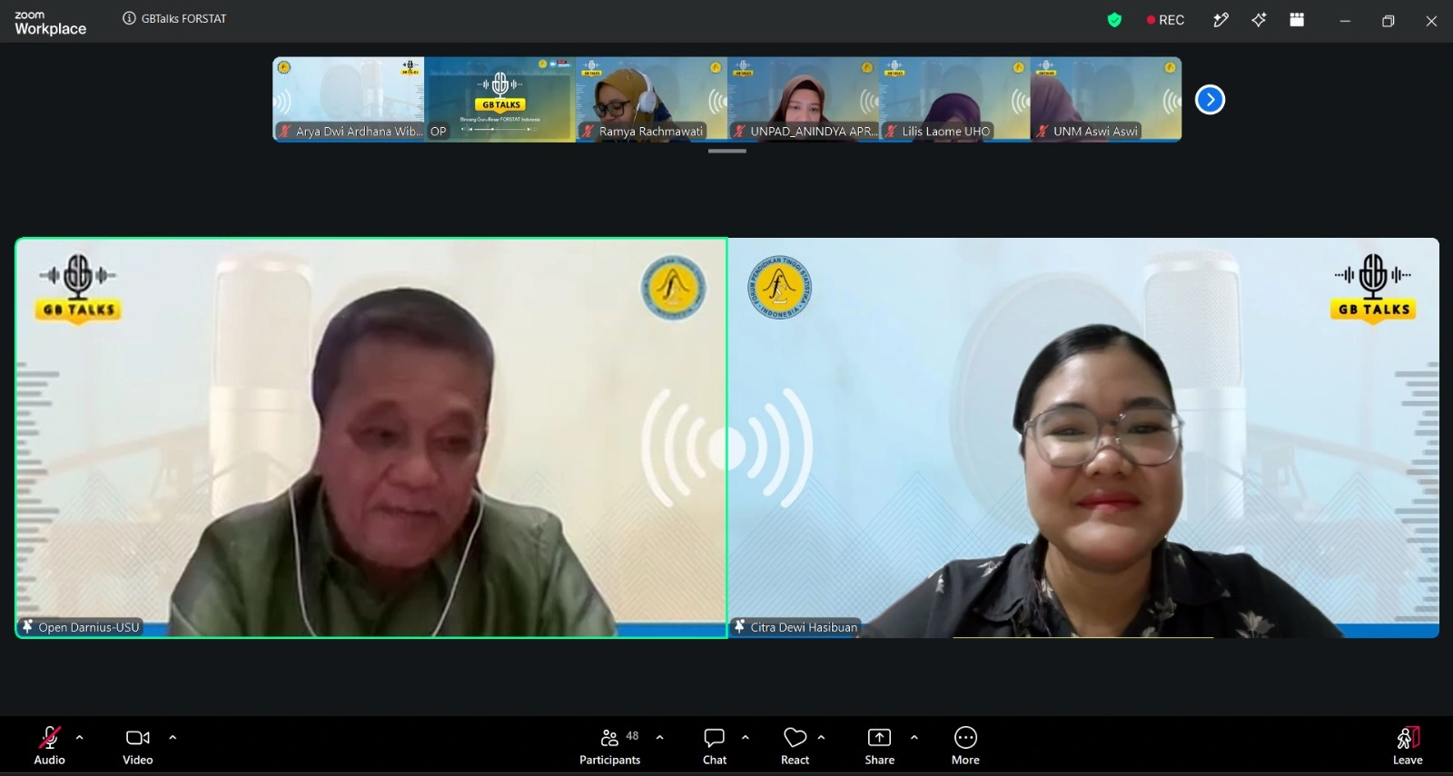Select UNPAD_ANINDYA thumbnail

803,99
